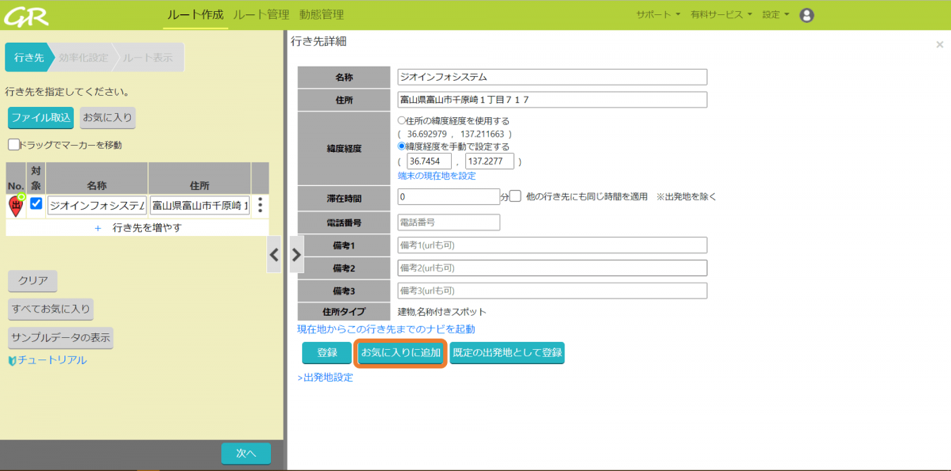Expand the 有料サービス dropdown menu

[x=720, y=14]
